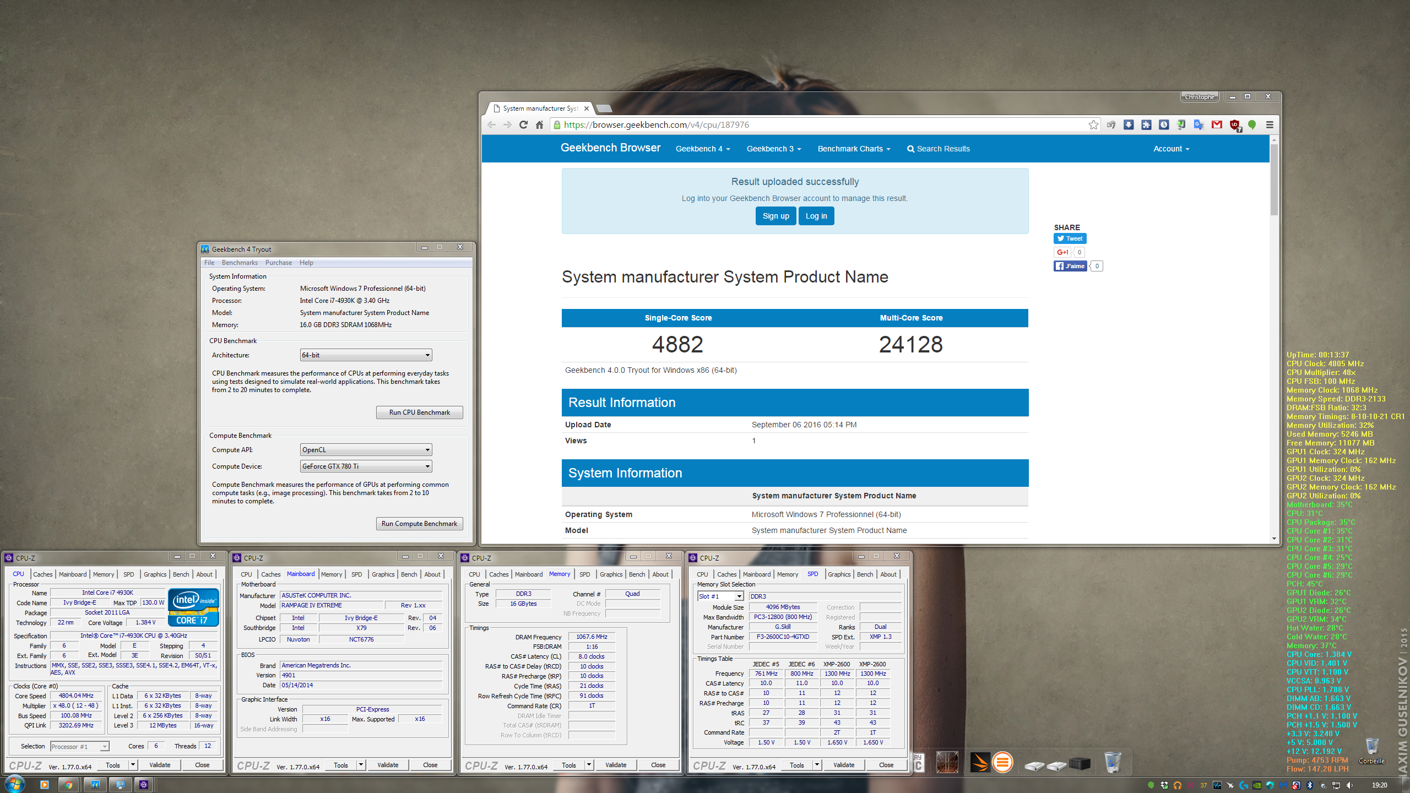The width and height of the screenshot is (1410, 793).
Task: Click the Chrome address bar URL
Action: (x=657, y=125)
